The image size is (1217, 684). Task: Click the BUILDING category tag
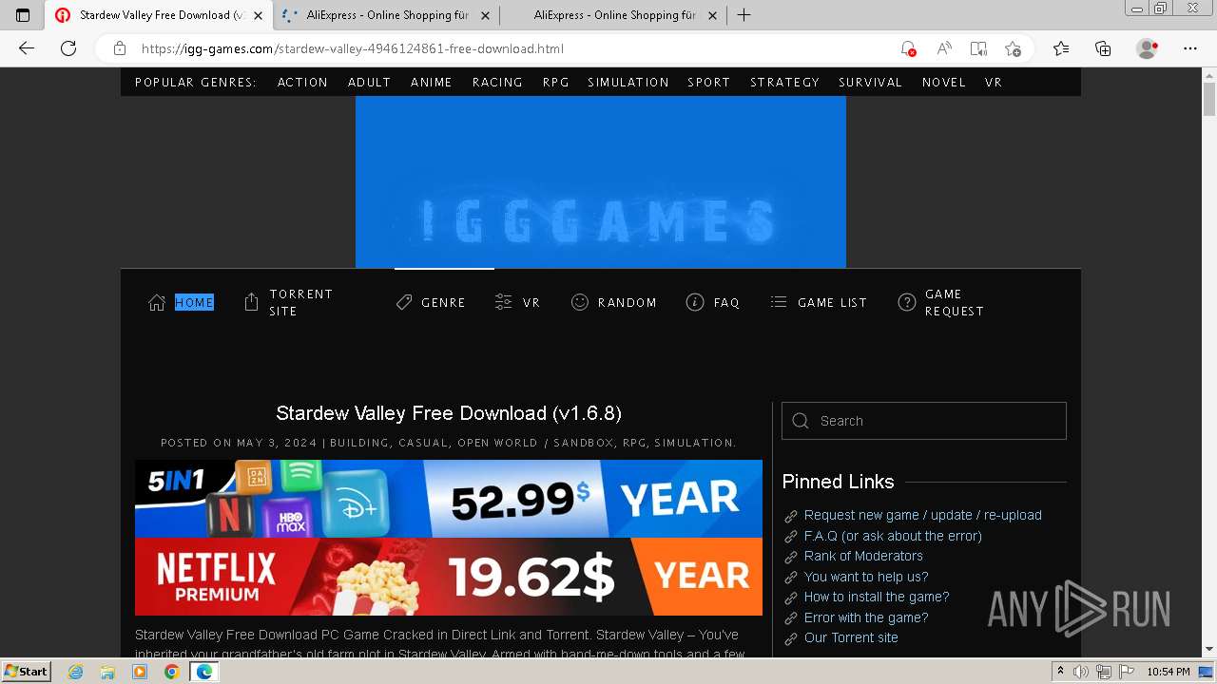(359, 443)
